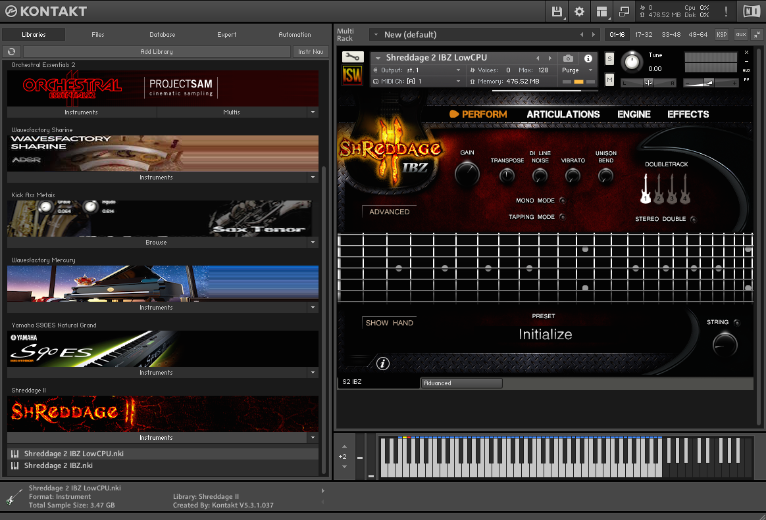Switch to Expert tab
The width and height of the screenshot is (766, 520).
coord(226,35)
